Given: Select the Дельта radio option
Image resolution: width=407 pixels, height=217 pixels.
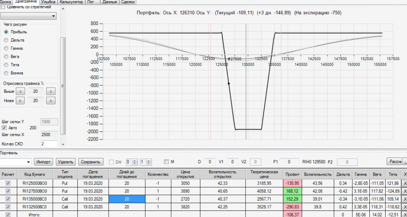Looking at the screenshot, I should 6,40.
